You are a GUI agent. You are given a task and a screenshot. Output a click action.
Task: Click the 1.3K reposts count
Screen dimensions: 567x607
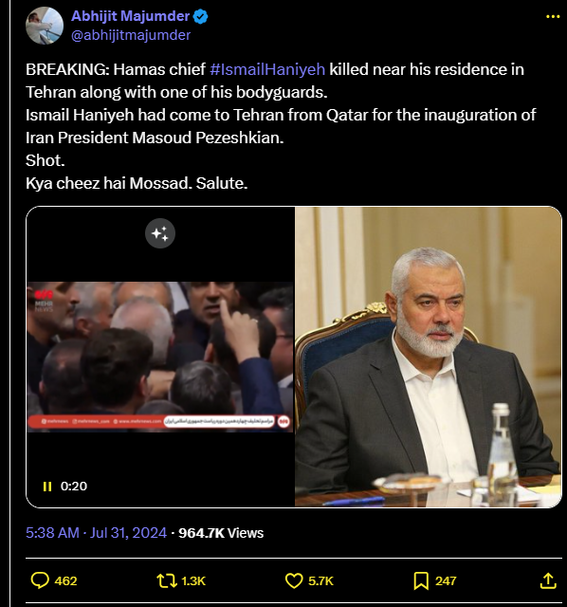pos(193,581)
